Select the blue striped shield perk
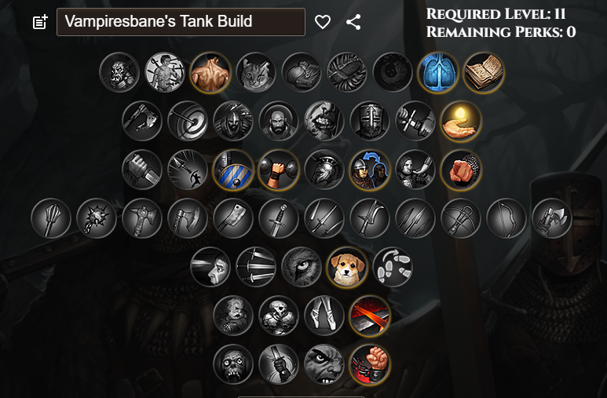Screen dimensions: 607x398 (x=233, y=170)
